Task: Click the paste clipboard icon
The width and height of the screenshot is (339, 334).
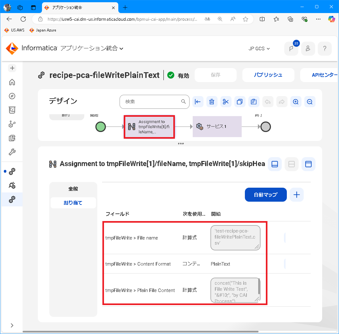Action: point(254,102)
